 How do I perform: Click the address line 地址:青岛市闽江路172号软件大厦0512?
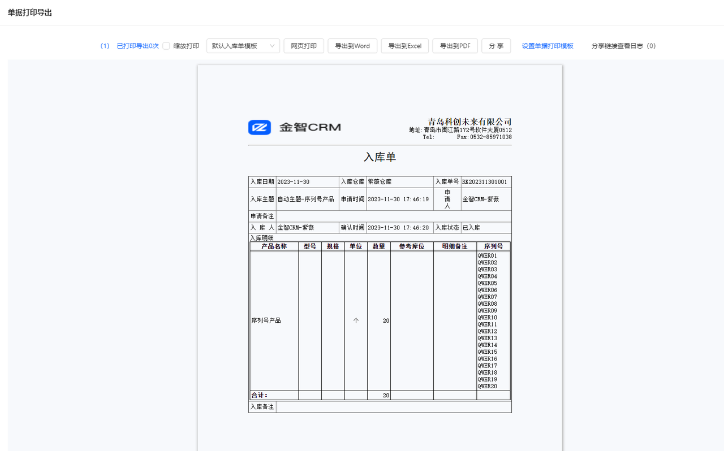pyautogui.click(x=460, y=130)
